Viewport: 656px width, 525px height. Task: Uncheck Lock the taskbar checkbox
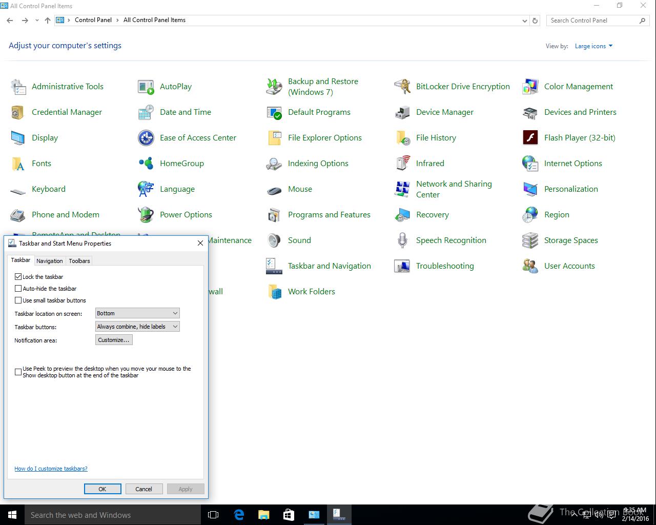(18, 277)
